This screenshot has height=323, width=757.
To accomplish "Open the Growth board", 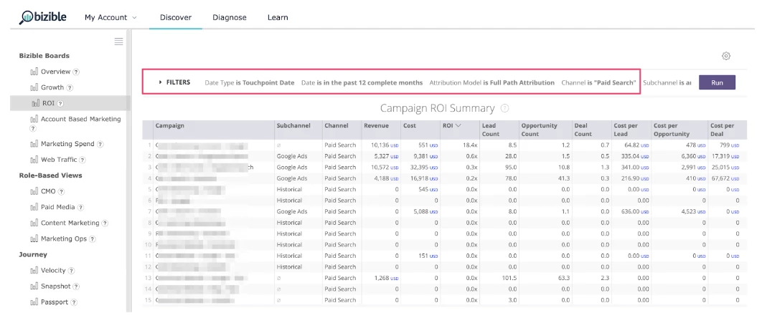I will tap(52, 87).
